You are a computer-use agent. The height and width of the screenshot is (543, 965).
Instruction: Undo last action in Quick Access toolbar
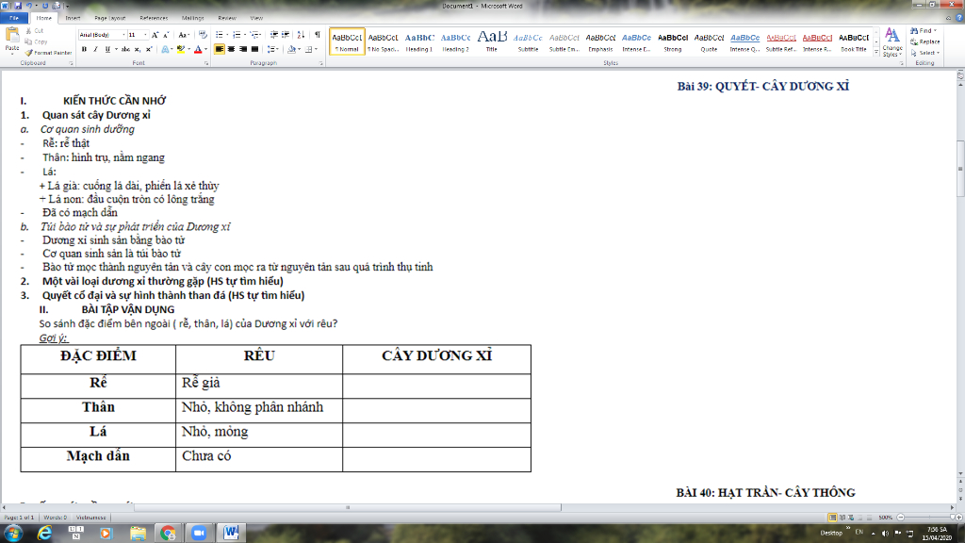pyautogui.click(x=28, y=6)
